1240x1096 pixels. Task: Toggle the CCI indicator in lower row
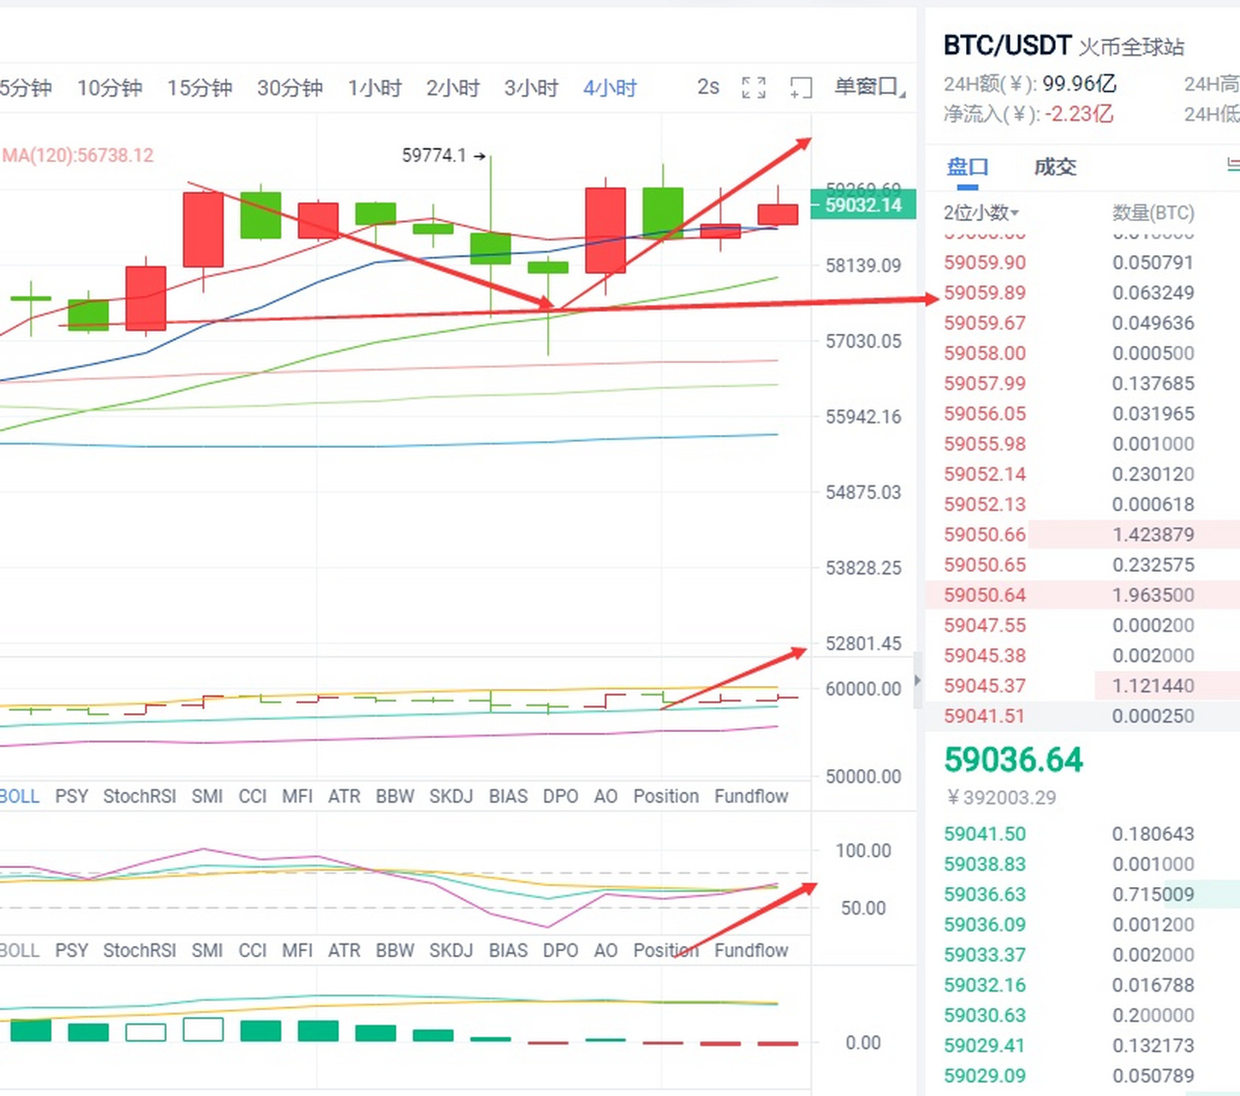(253, 950)
